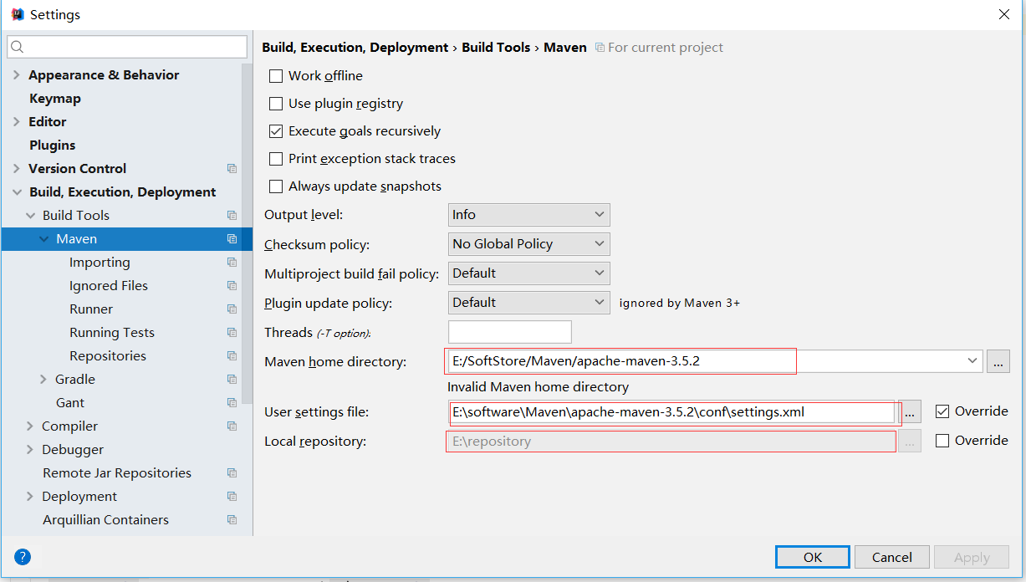Open the help question mark icon
The width and height of the screenshot is (1026, 582).
tap(23, 557)
